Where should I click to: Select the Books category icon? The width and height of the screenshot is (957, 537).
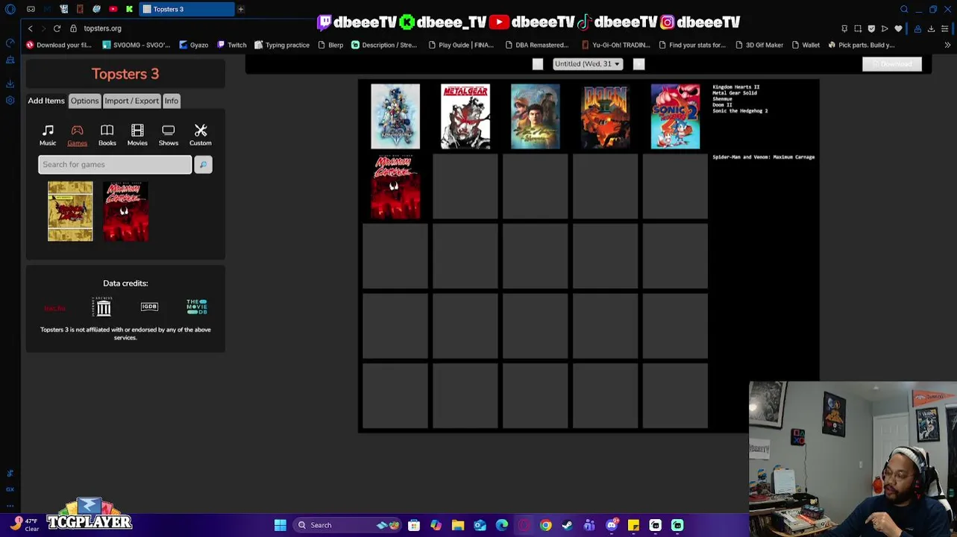[x=107, y=135]
